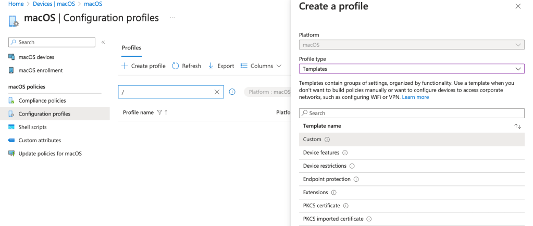Open Compliance policies in the sidebar

click(42, 101)
